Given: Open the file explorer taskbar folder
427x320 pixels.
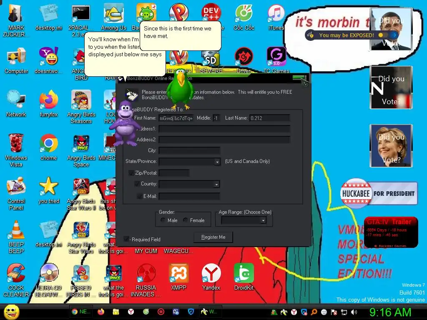Looking at the screenshot, I should pos(116,312).
